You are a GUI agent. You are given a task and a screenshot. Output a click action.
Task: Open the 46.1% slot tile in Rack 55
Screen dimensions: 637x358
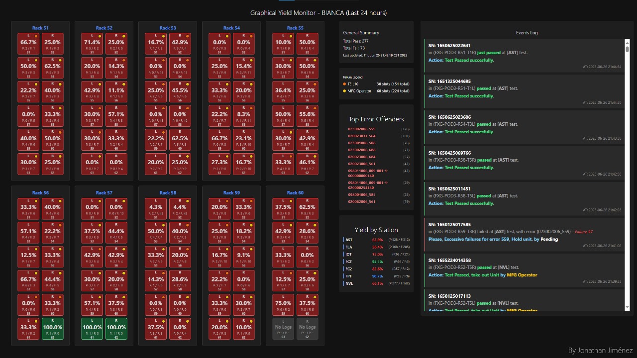click(x=308, y=164)
